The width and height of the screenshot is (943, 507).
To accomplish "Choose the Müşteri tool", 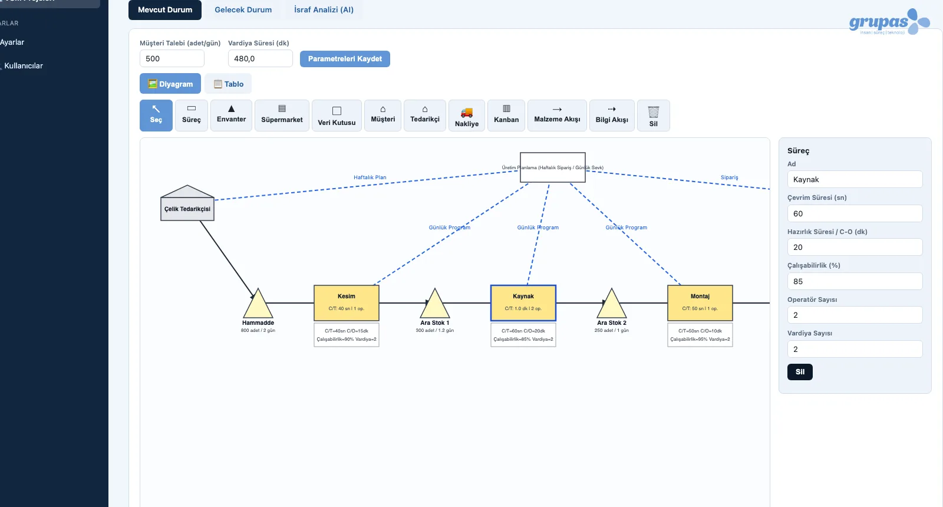I will click(383, 116).
